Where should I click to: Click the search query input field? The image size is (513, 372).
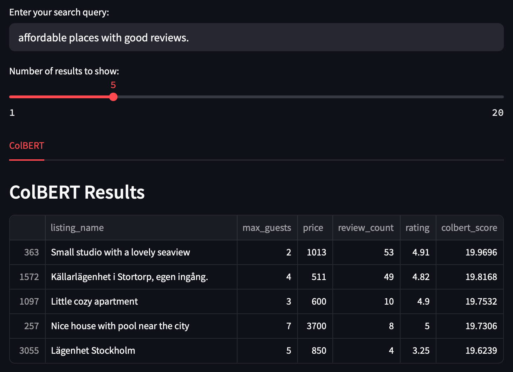(256, 37)
